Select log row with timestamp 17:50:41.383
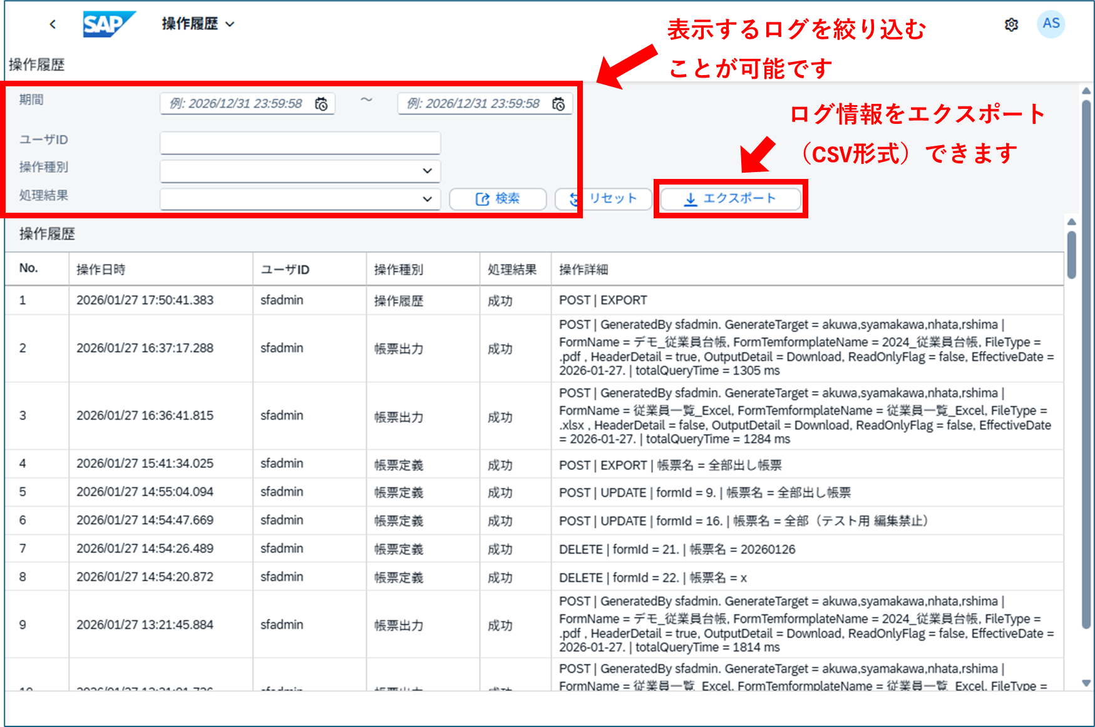Image resolution: width=1095 pixels, height=727 pixels. coord(145,300)
